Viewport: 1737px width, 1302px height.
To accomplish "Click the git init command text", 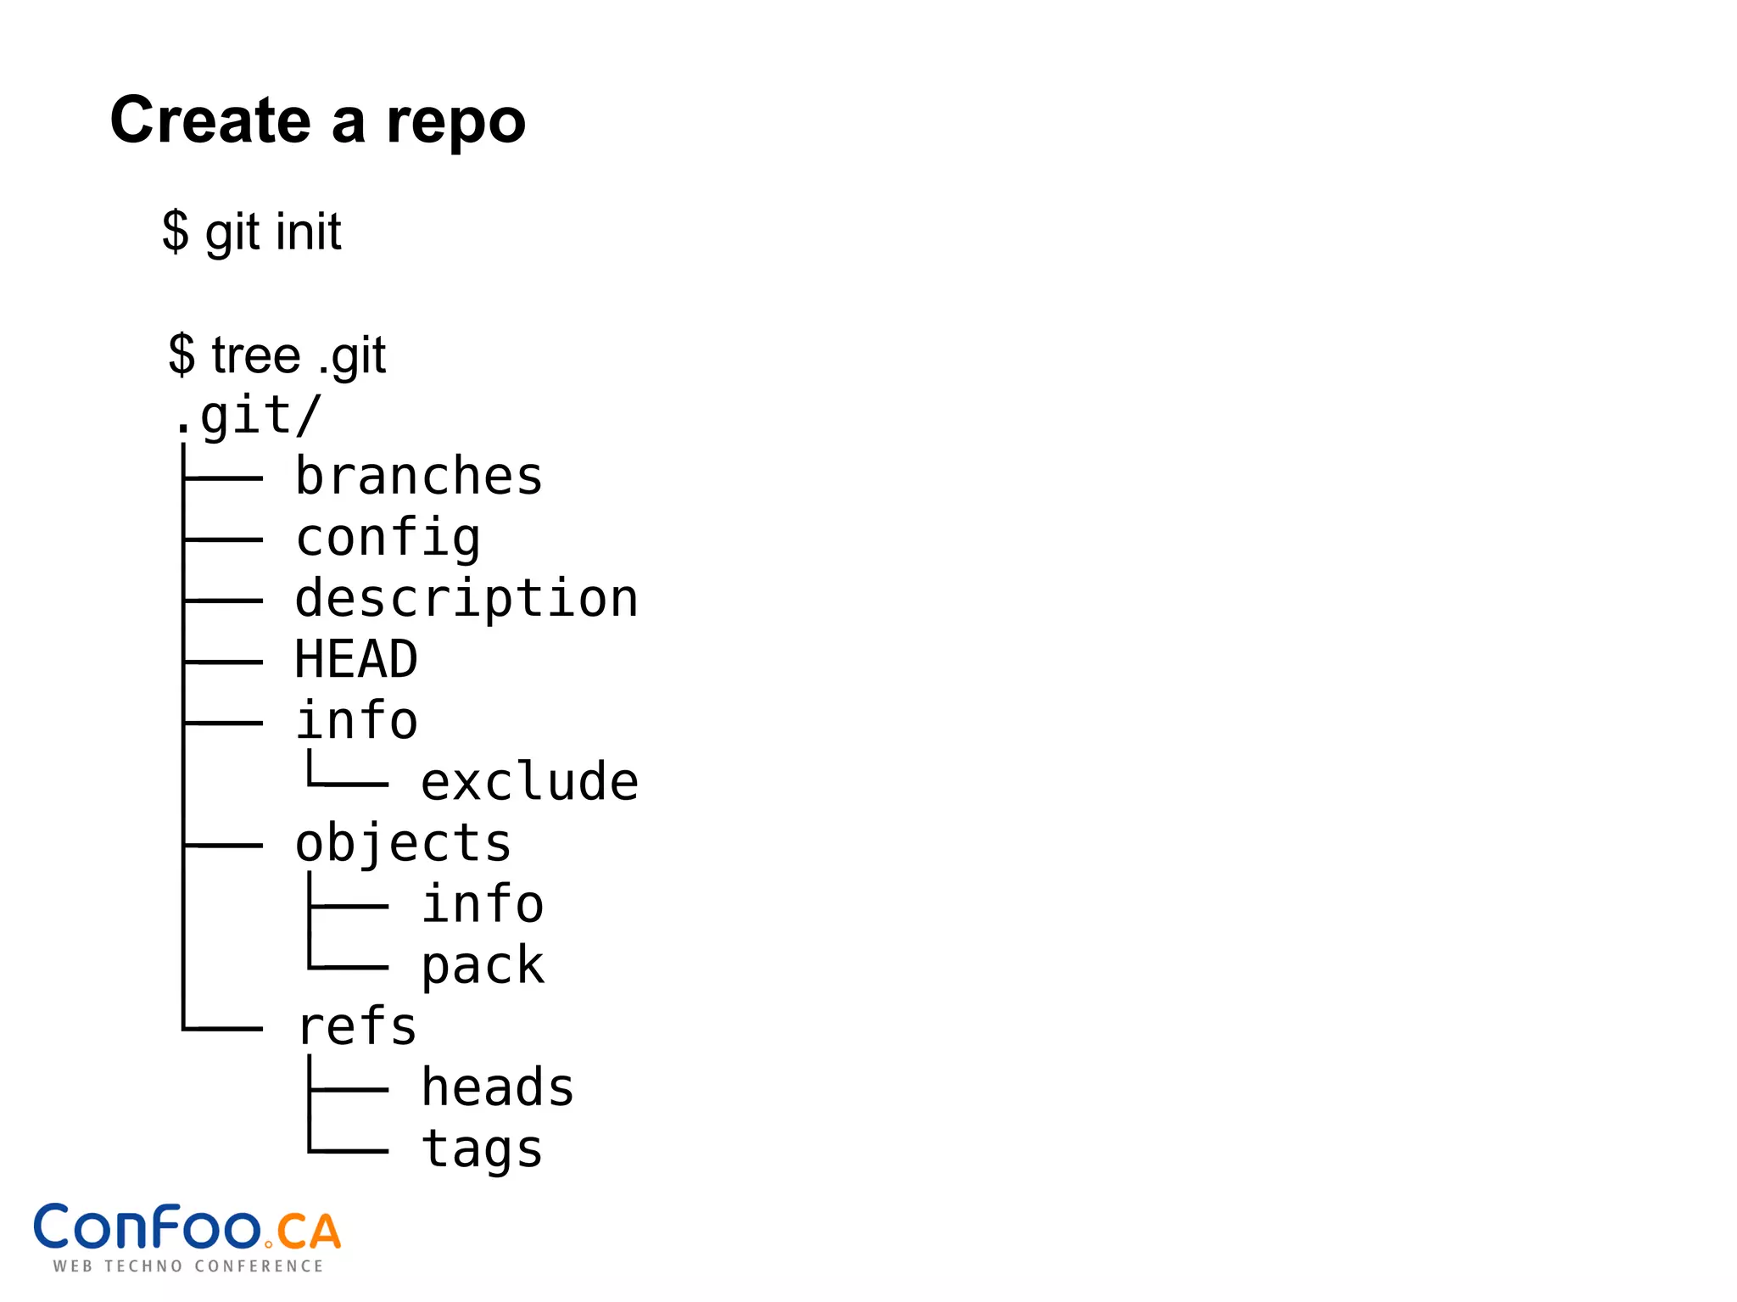I will coord(273,232).
